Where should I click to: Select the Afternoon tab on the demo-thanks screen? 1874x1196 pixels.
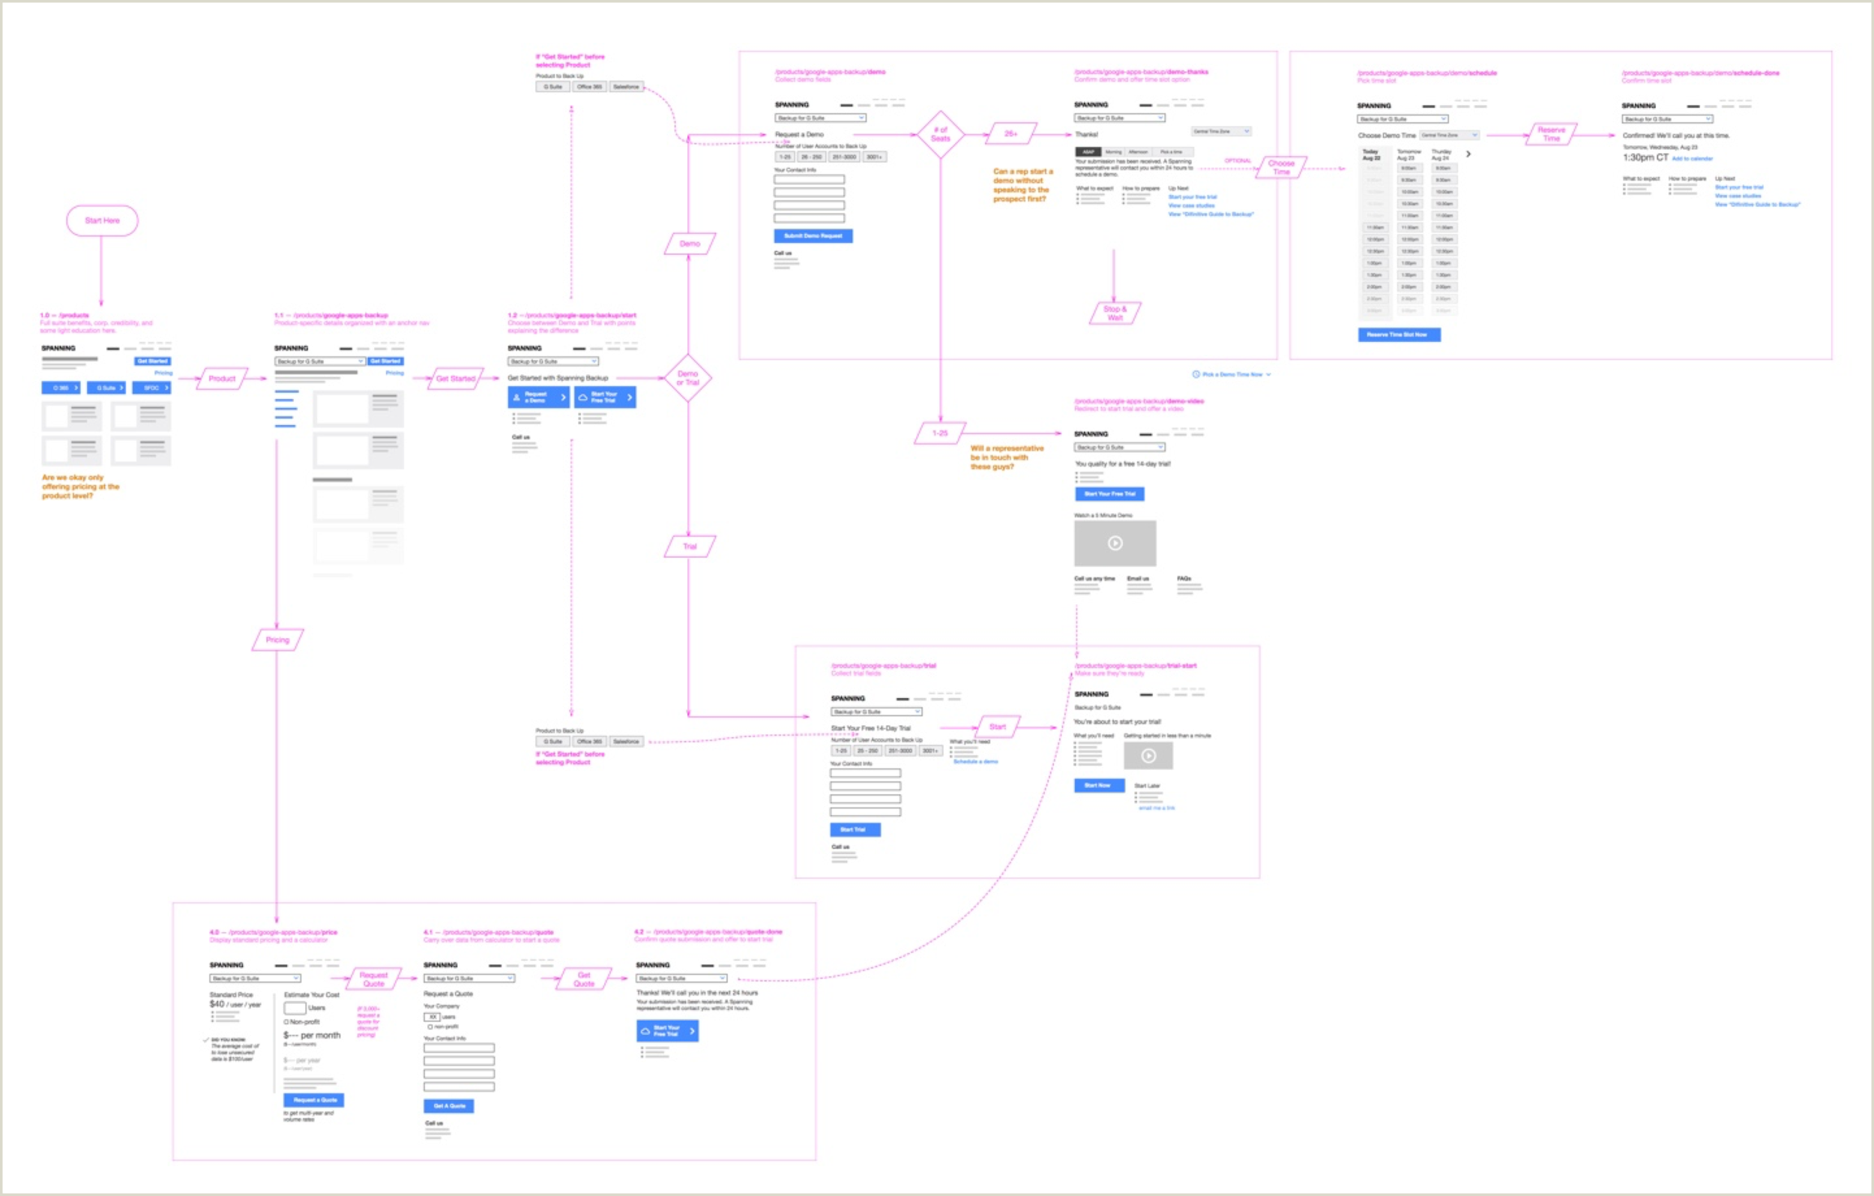pos(1139,151)
